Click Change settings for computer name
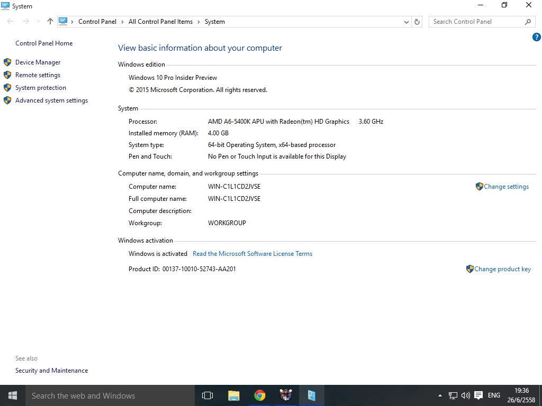542x406 pixels. click(506, 187)
